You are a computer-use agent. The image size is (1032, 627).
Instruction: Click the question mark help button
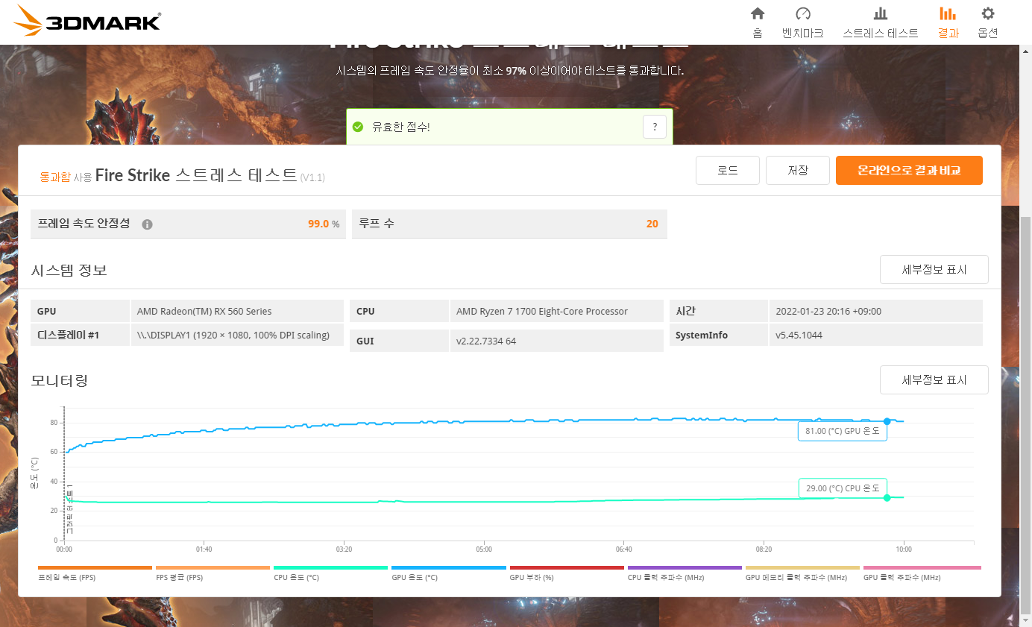tap(654, 127)
